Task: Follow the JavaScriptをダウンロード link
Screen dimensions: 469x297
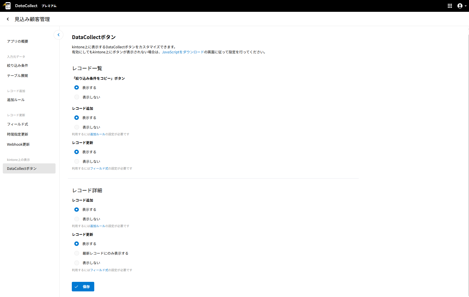Action: click(183, 52)
